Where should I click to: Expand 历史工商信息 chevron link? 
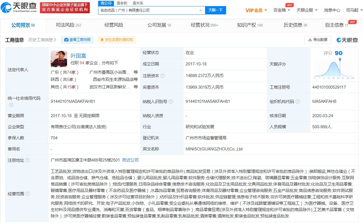(x=42, y=40)
